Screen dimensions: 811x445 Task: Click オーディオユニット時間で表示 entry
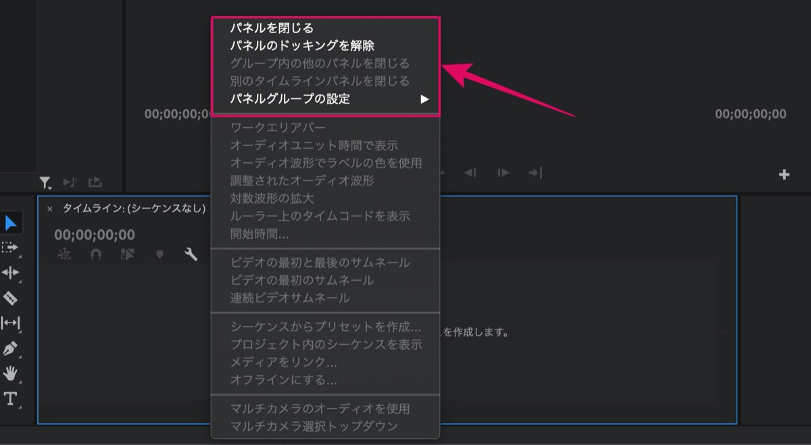click(x=326, y=145)
